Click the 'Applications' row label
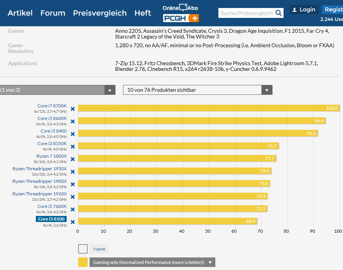This screenshot has width=343, height=270. [x=23, y=63]
